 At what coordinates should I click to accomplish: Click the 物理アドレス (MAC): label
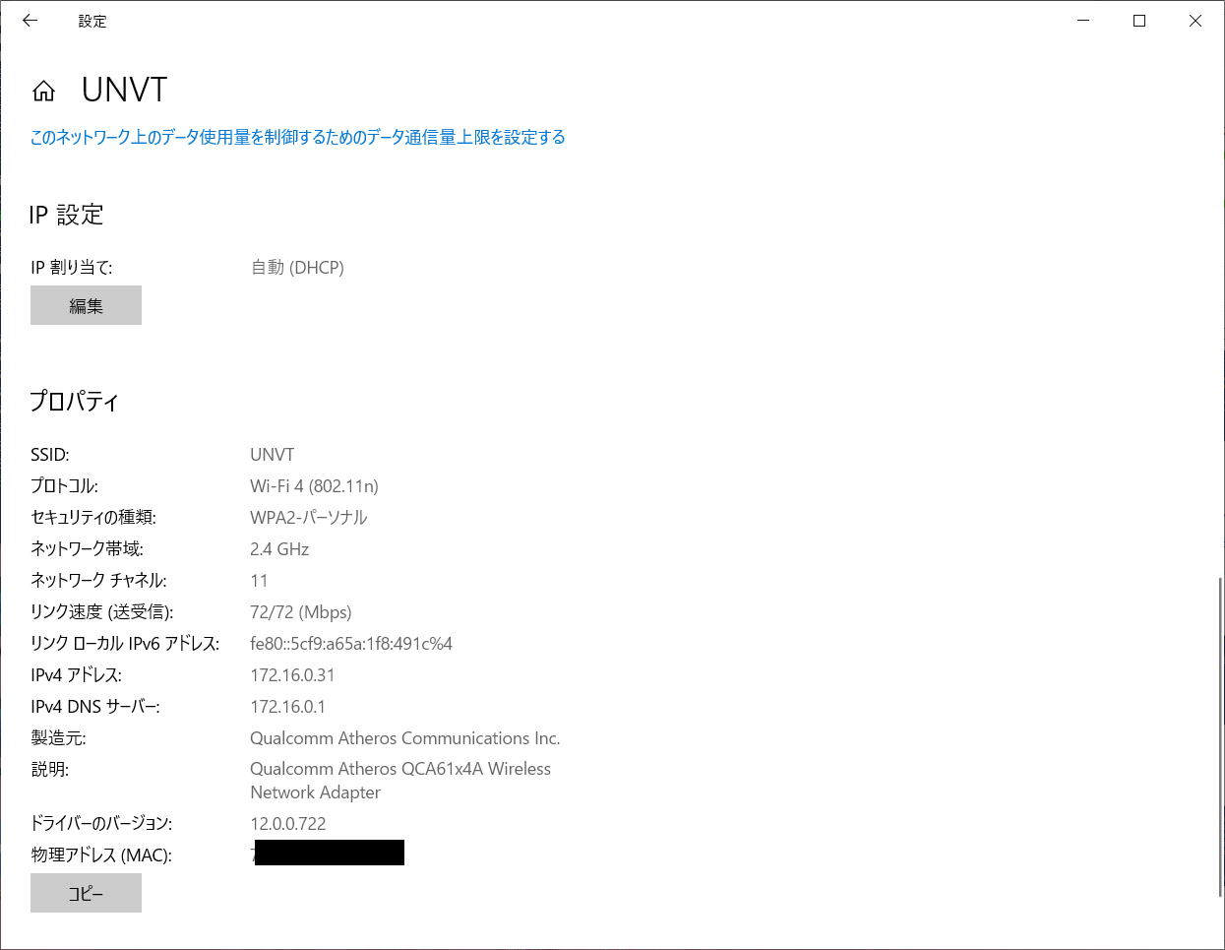coord(100,855)
